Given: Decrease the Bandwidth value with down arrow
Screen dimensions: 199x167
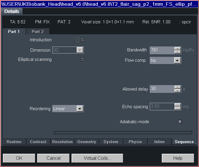Looking at the screenshot, I should click(x=178, y=52).
